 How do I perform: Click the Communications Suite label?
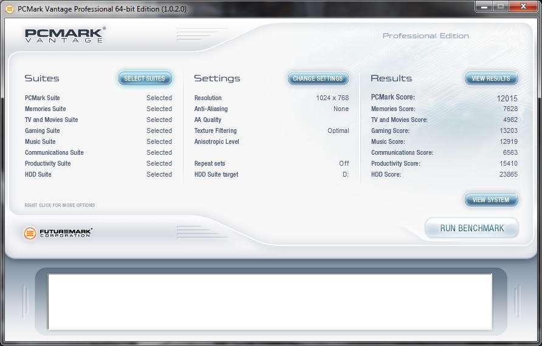[54, 152]
